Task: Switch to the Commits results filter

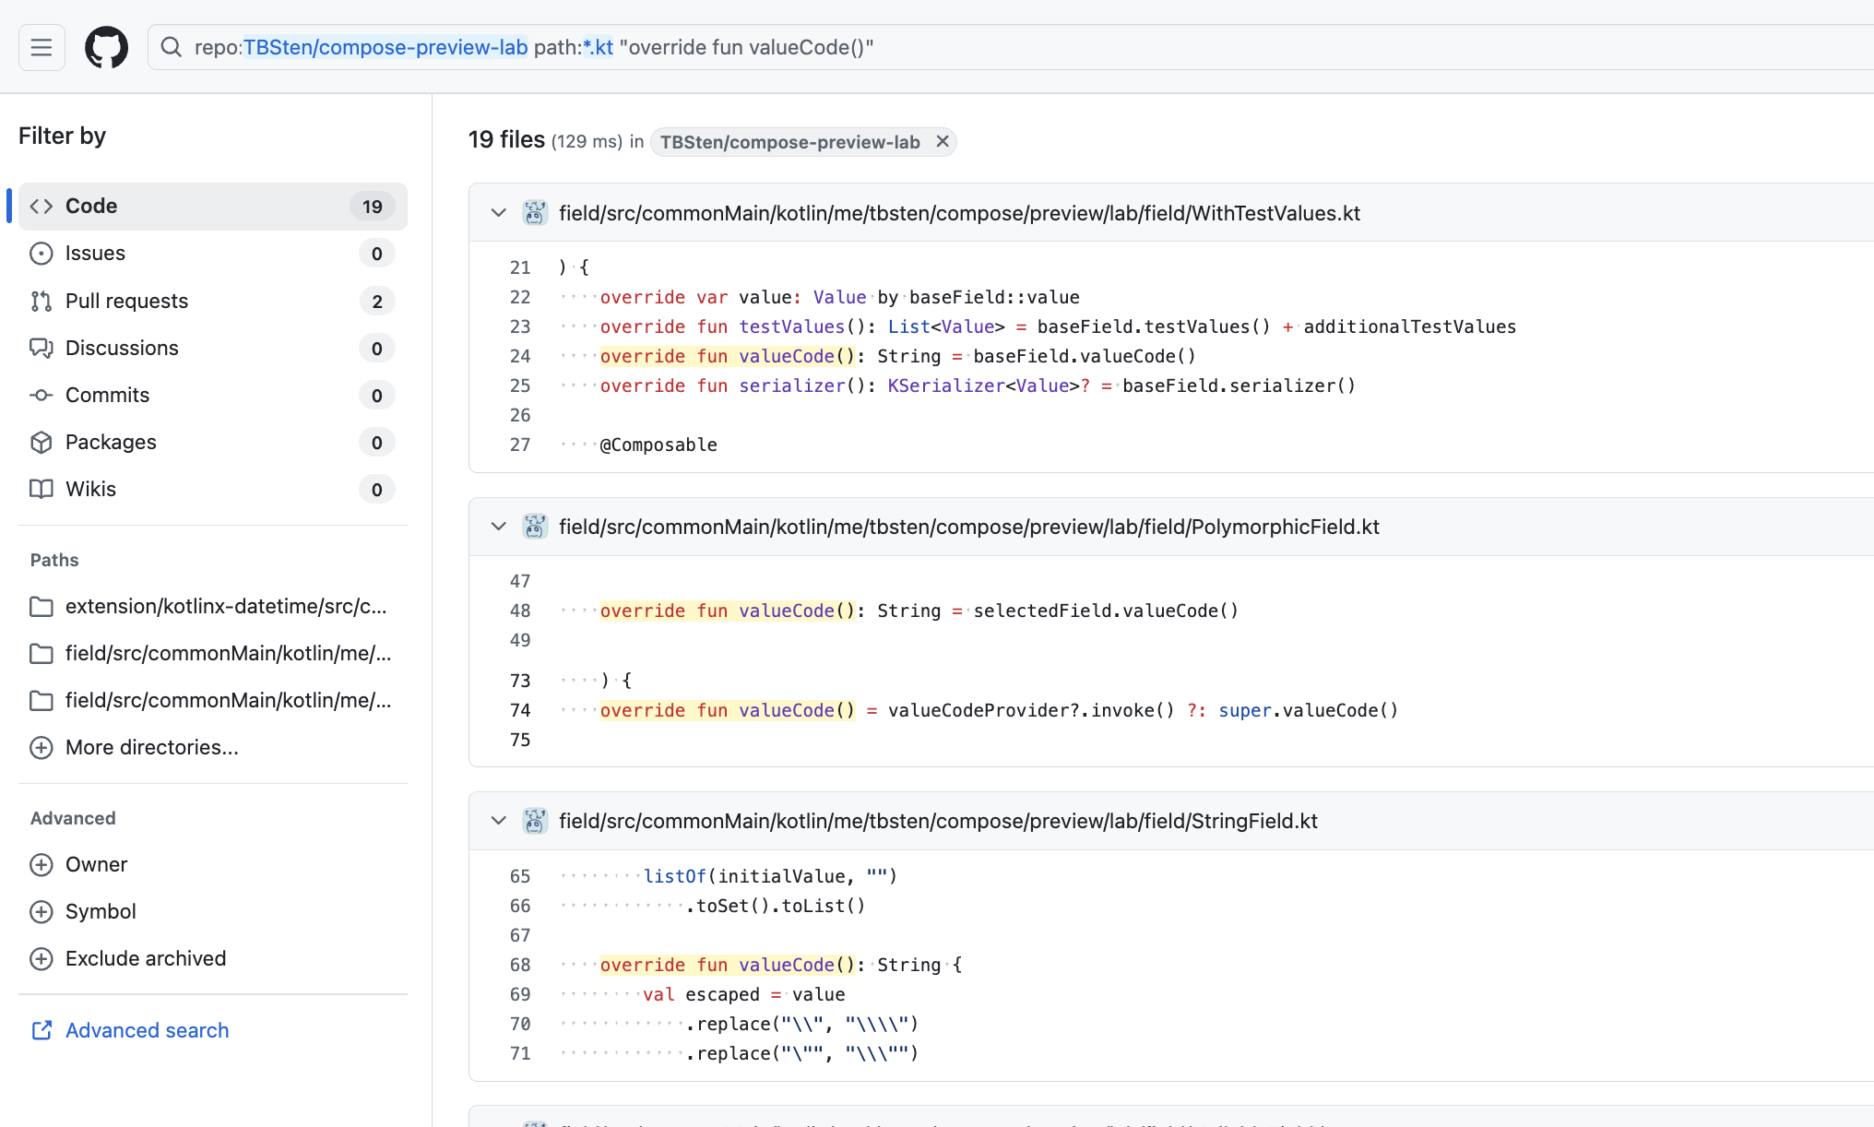Action: tap(107, 395)
